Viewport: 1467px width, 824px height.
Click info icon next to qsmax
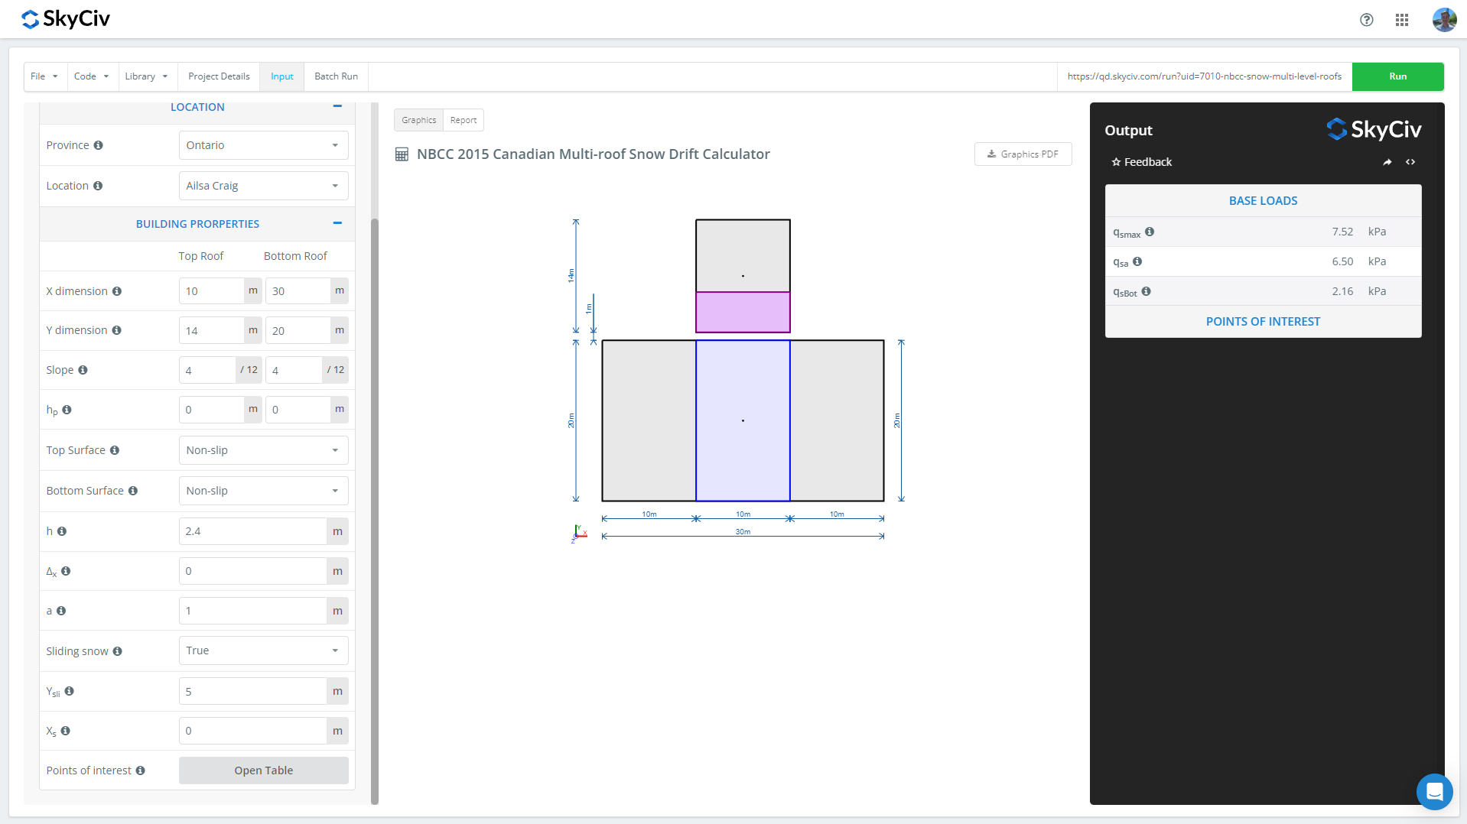[1150, 232]
